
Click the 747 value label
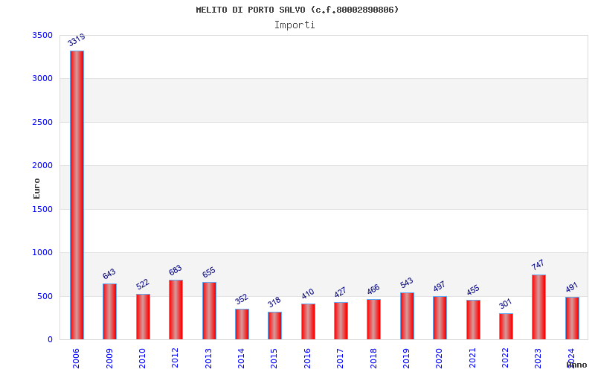pyautogui.click(x=538, y=265)
